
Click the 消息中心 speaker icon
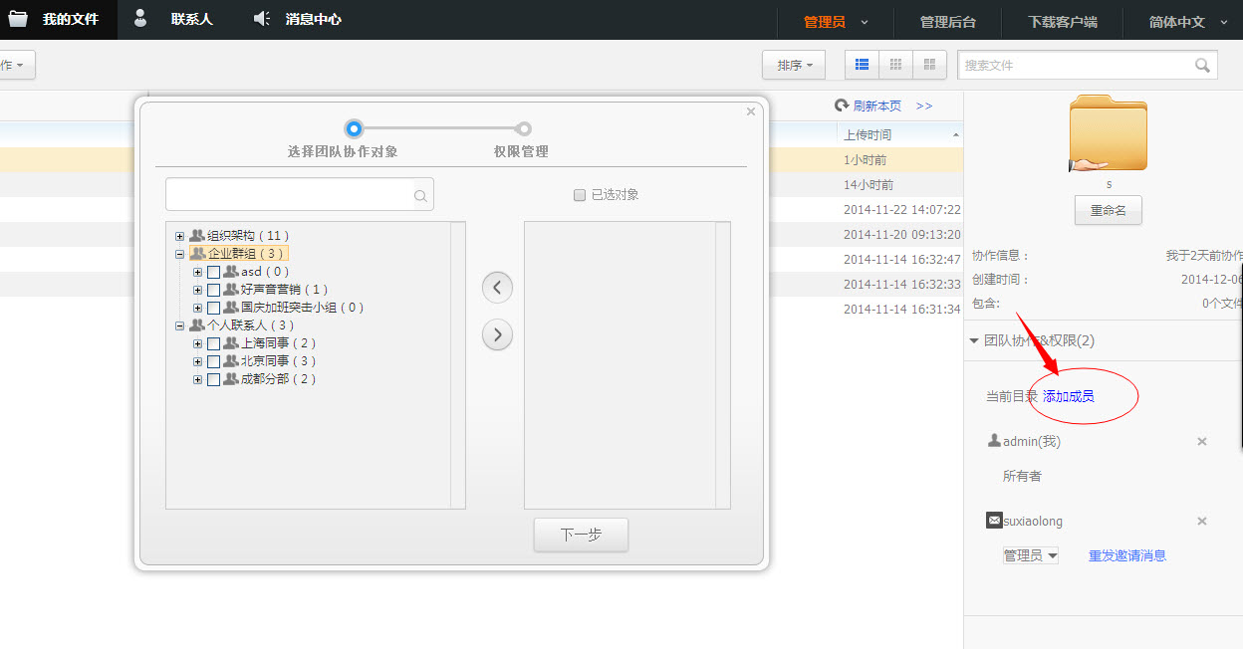coord(263,18)
